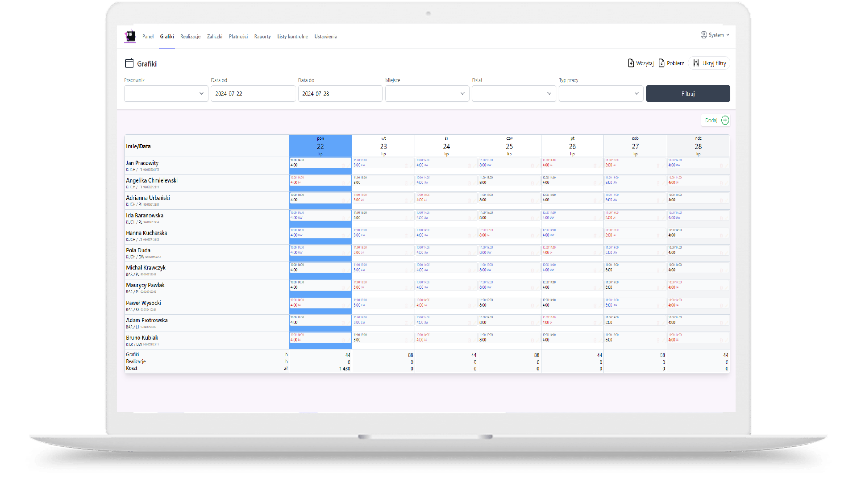Select the Monday 22 lip column header
This screenshot has width=857, height=482.
point(320,146)
